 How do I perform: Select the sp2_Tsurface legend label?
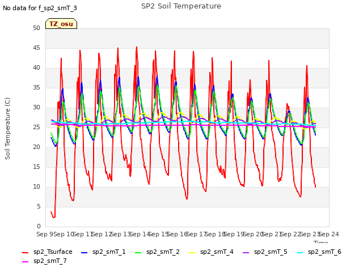(53, 252)
